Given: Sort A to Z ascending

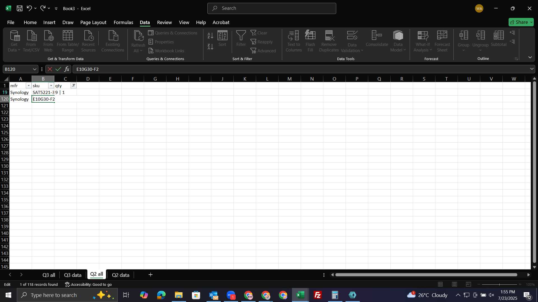Looking at the screenshot, I should pos(210,36).
